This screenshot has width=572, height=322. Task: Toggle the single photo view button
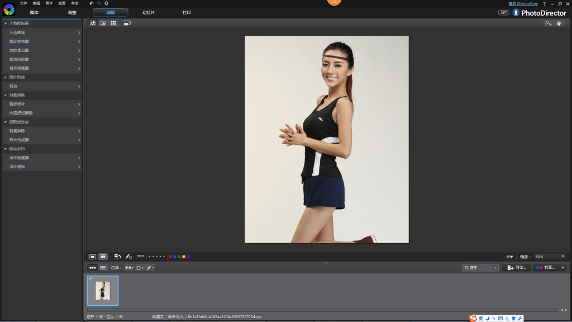point(93,257)
